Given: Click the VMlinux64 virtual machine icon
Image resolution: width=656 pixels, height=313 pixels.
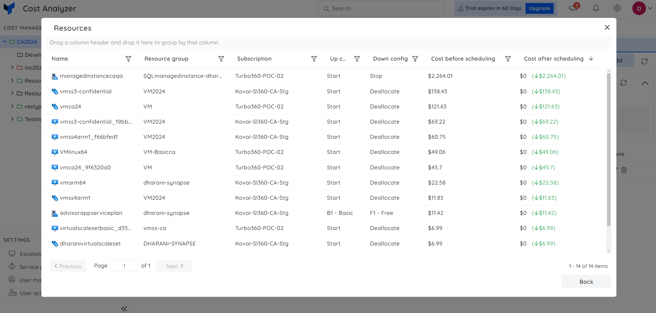Looking at the screenshot, I should 55,152.
